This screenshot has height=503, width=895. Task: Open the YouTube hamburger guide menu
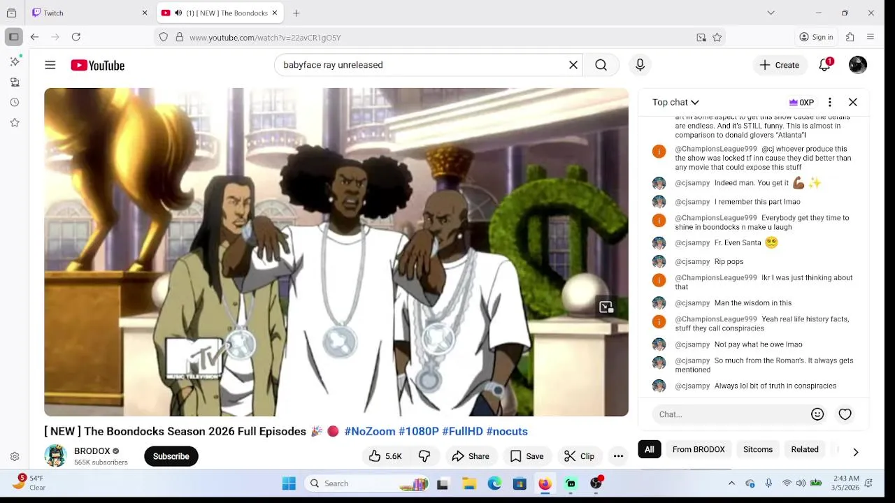pyautogui.click(x=50, y=65)
